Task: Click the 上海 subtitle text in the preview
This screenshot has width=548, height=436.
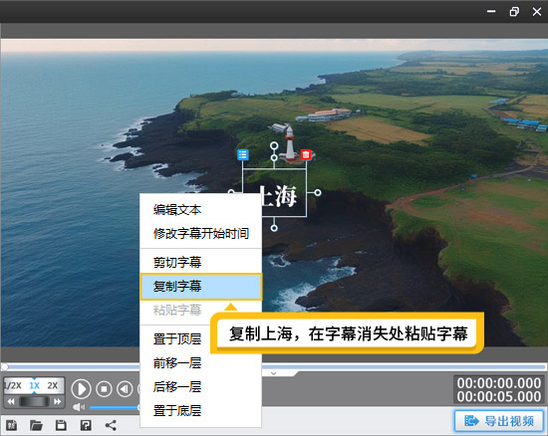Action: coord(279,196)
